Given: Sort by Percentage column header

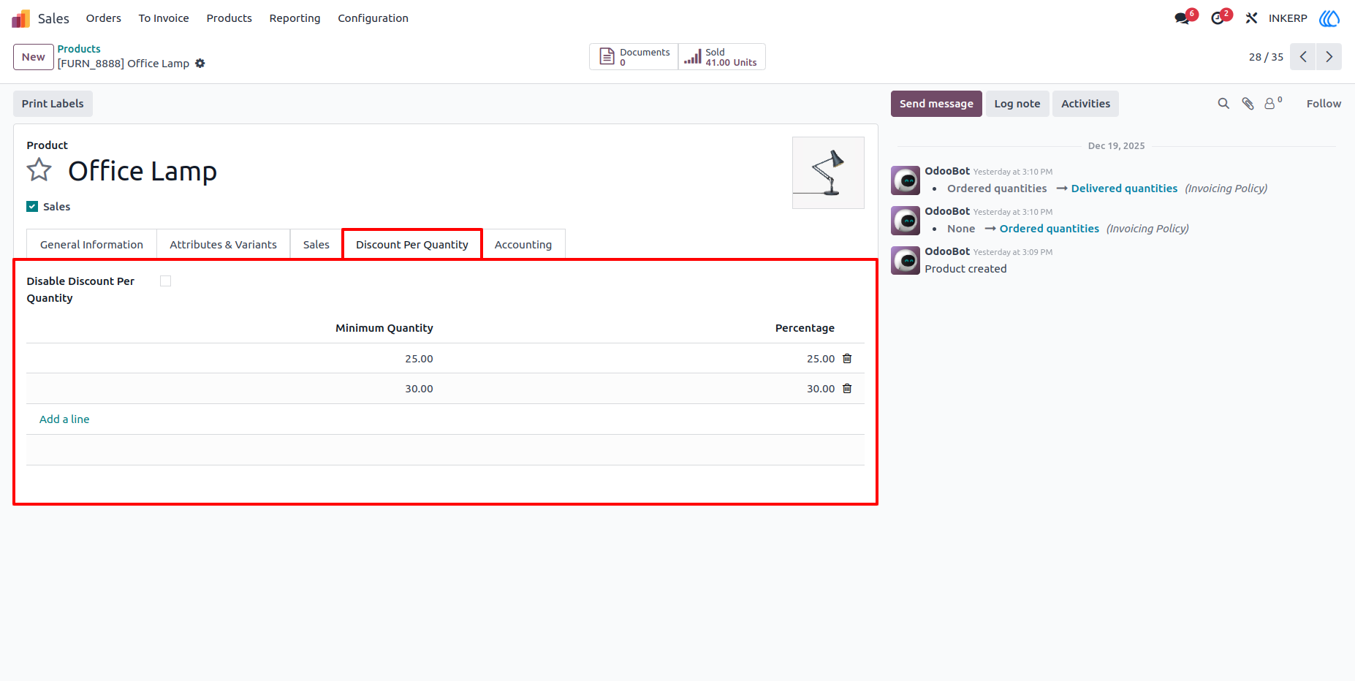Looking at the screenshot, I should pyautogui.click(x=805, y=328).
